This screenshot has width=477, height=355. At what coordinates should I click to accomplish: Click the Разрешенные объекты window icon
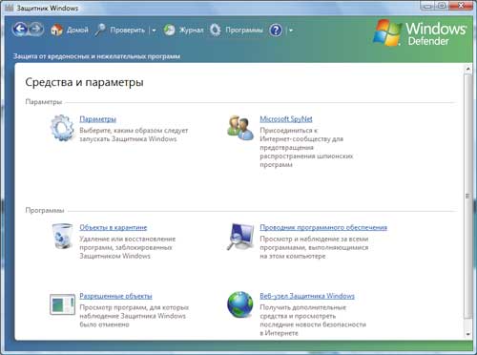[62, 304]
